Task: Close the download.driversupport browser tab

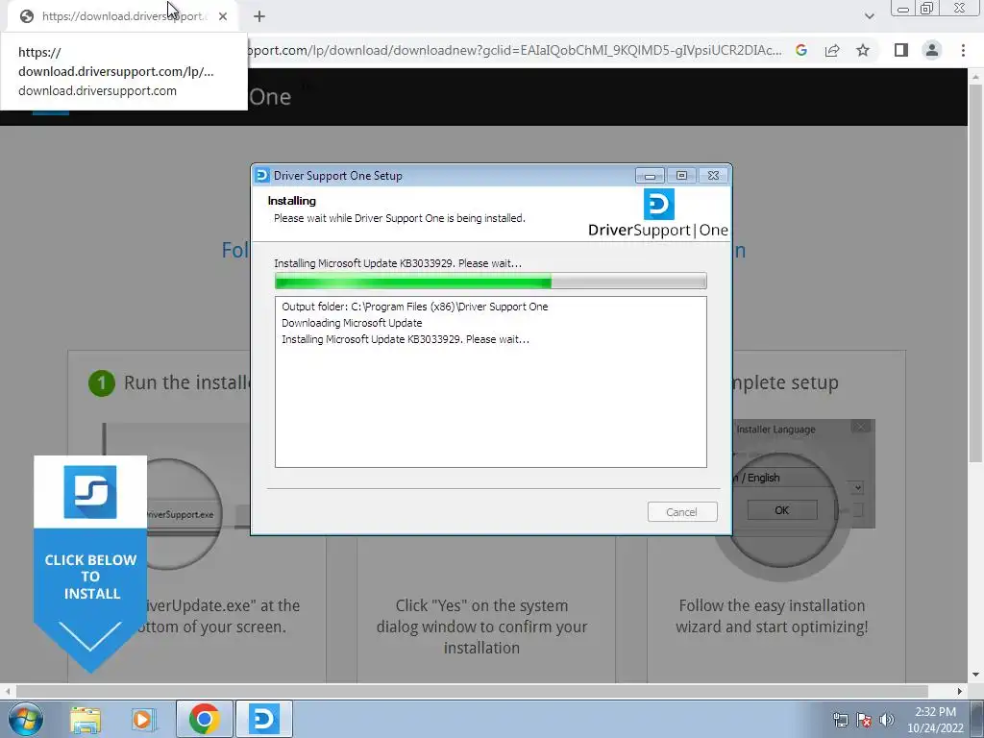Action: click(x=223, y=16)
